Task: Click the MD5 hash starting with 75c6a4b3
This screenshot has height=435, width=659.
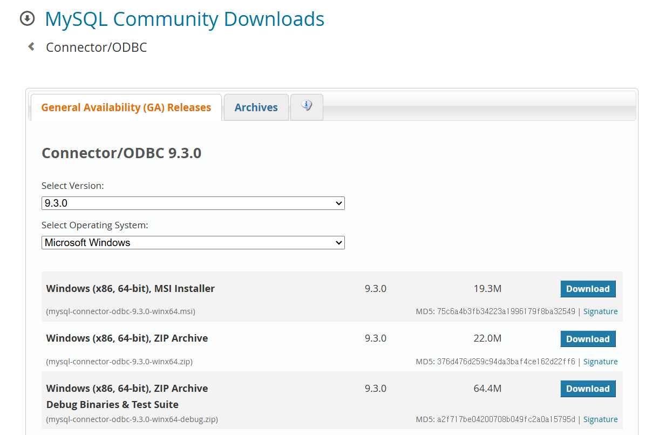Action: (506, 311)
